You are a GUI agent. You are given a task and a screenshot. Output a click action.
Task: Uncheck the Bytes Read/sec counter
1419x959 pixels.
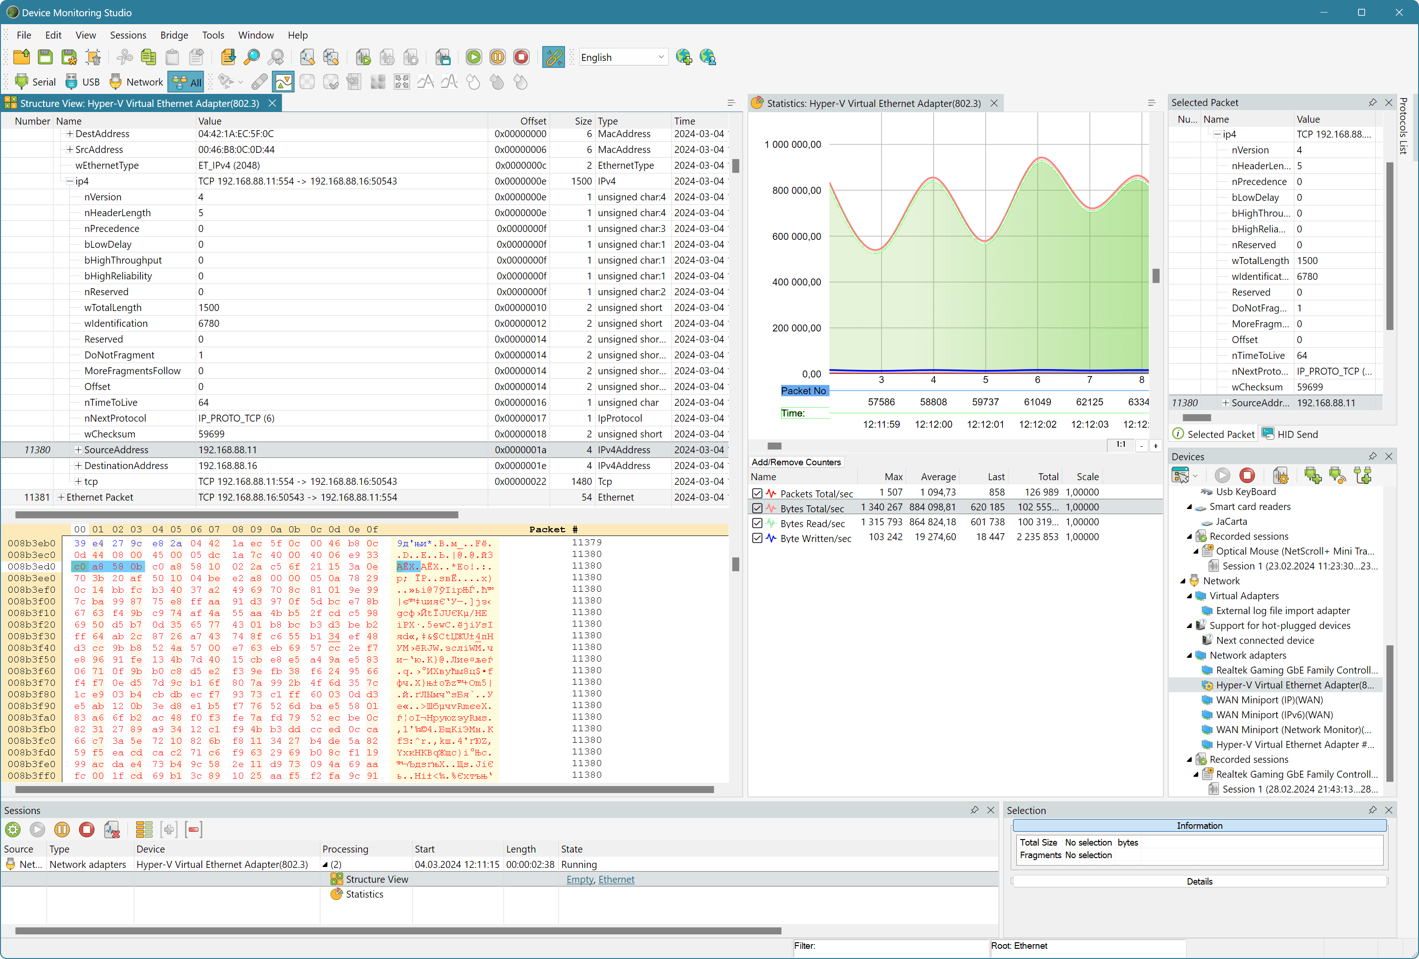pyautogui.click(x=757, y=523)
